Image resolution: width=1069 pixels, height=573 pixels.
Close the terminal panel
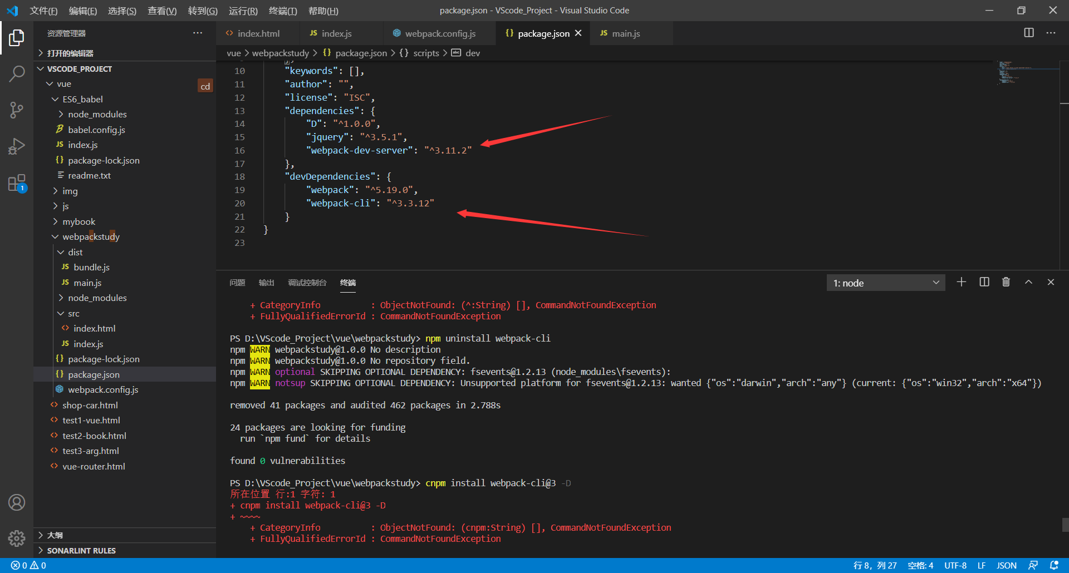(x=1051, y=282)
